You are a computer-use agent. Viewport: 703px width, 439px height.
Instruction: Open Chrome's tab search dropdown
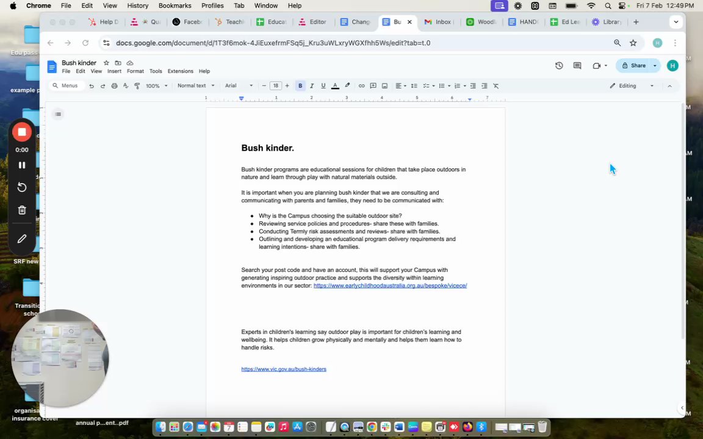tap(676, 21)
